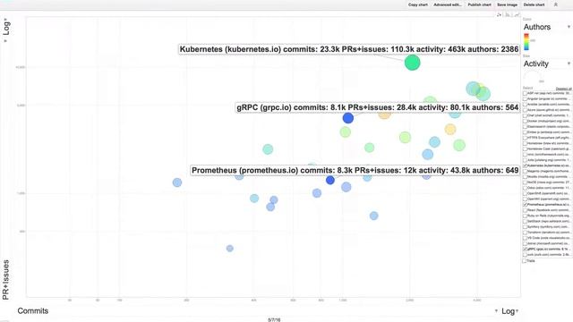Check the Odoo checkbox

(x=526, y=188)
